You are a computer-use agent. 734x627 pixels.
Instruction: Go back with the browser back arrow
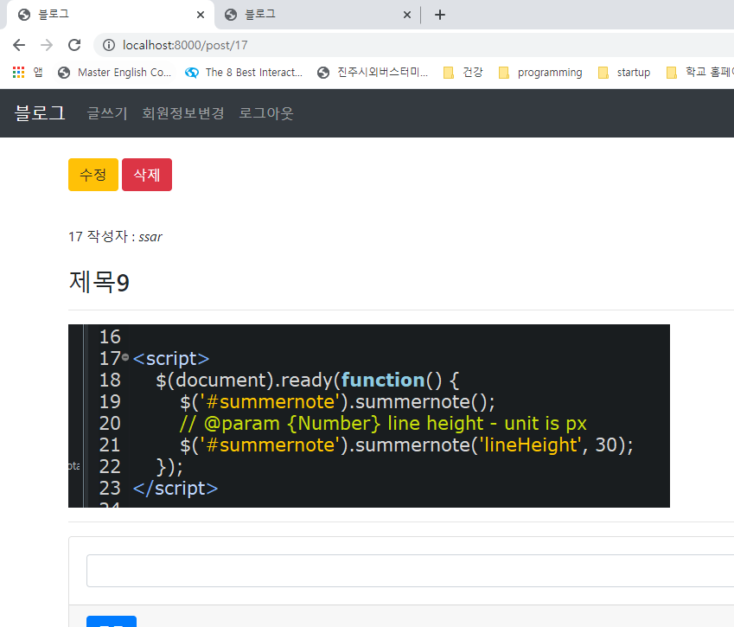click(x=19, y=45)
